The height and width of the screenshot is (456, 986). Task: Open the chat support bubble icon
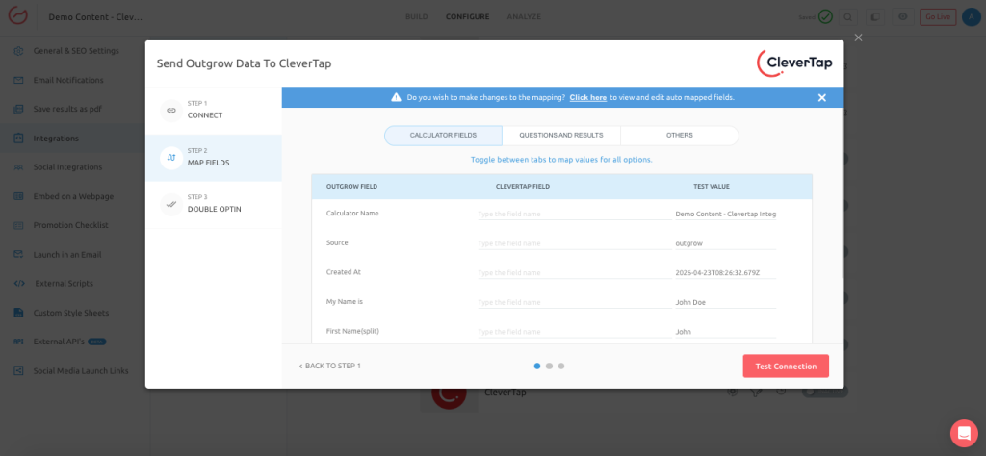[x=964, y=433]
